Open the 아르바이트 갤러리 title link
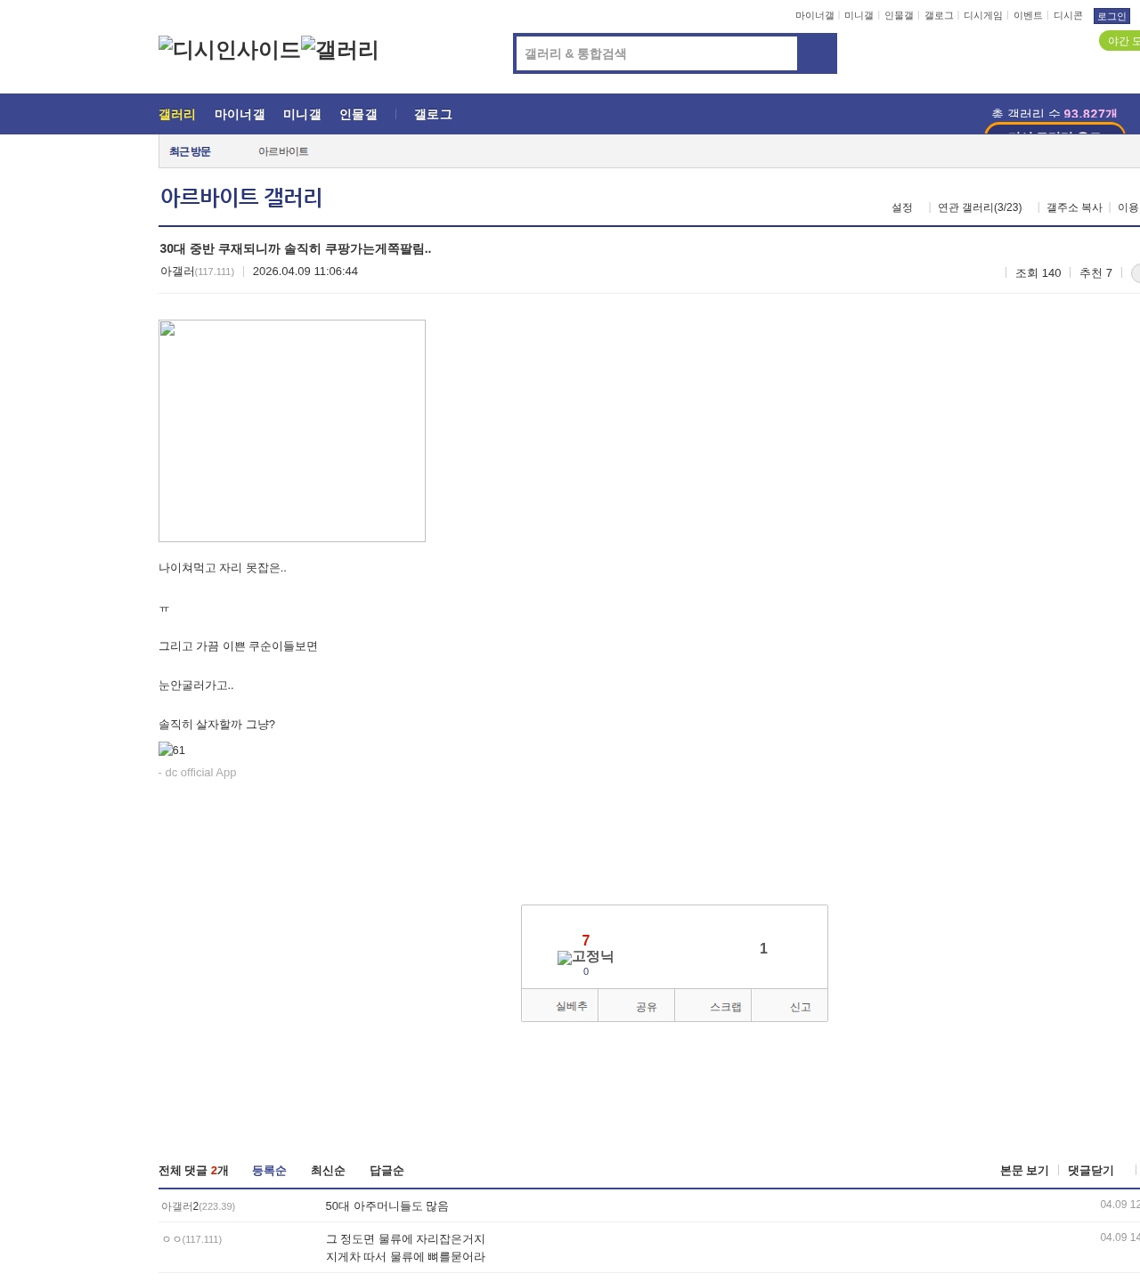 [x=241, y=198]
